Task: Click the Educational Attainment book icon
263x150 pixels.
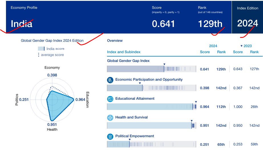Action: pyautogui.click(x=110, y=99)
